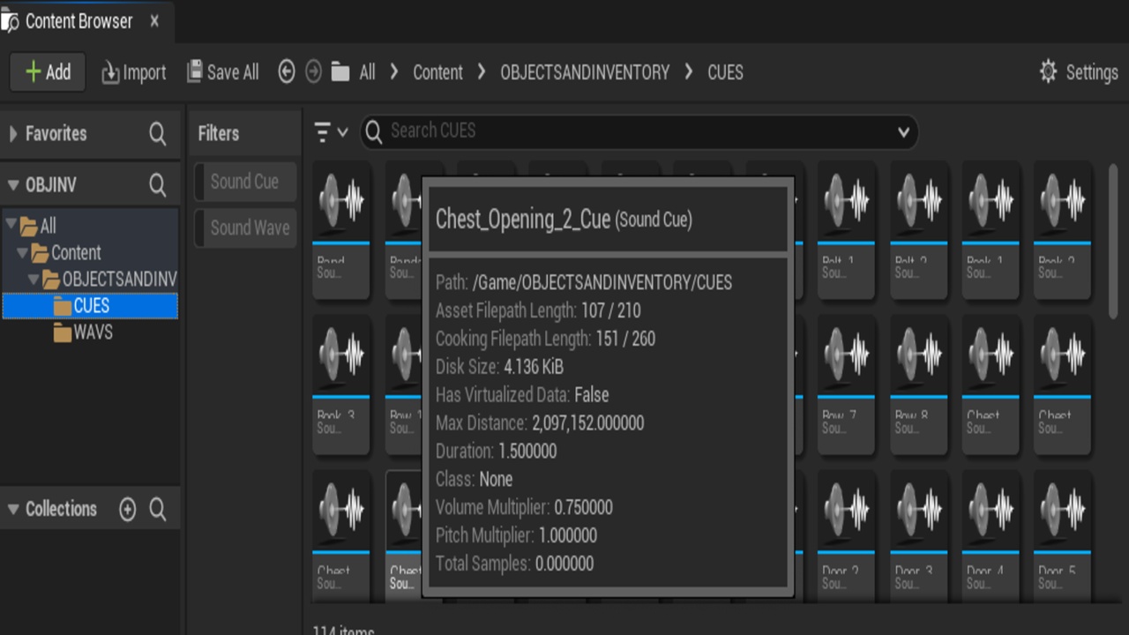Close the Content Browser tab

[154, 21]
